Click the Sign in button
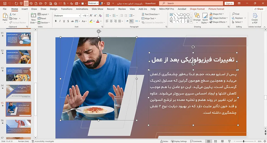This screenshot has height=143, width=267. coord(229,3)
